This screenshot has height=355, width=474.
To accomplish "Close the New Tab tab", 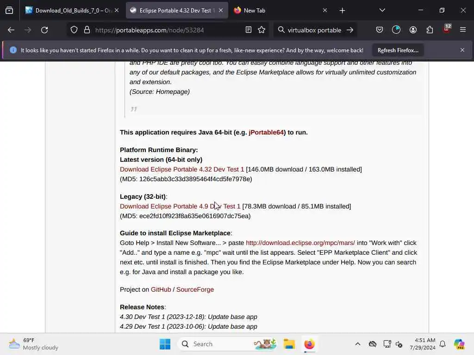I will [325, 11].
